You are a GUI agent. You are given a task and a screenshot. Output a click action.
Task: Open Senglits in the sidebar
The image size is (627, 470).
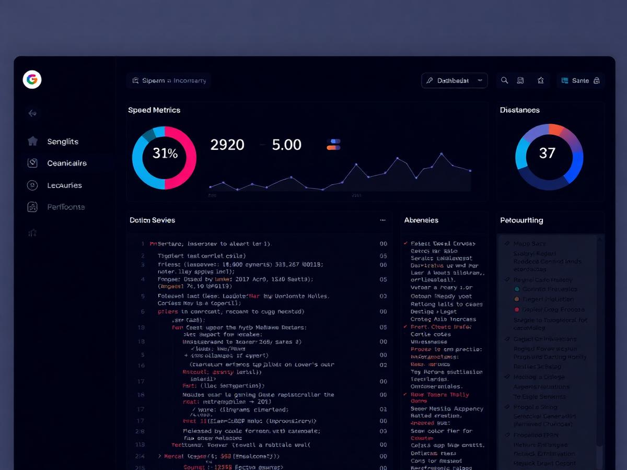click(x=63, y=142)
